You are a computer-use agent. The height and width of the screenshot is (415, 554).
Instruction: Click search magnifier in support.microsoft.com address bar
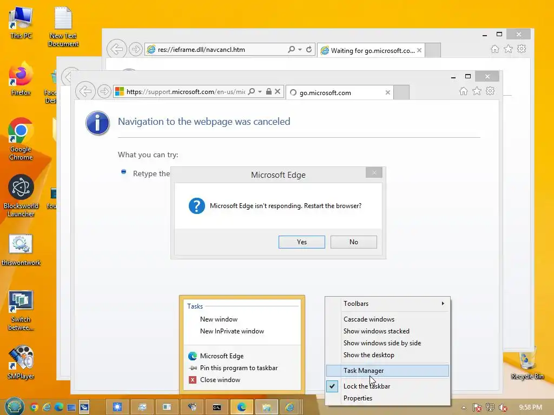pos(251,92)
